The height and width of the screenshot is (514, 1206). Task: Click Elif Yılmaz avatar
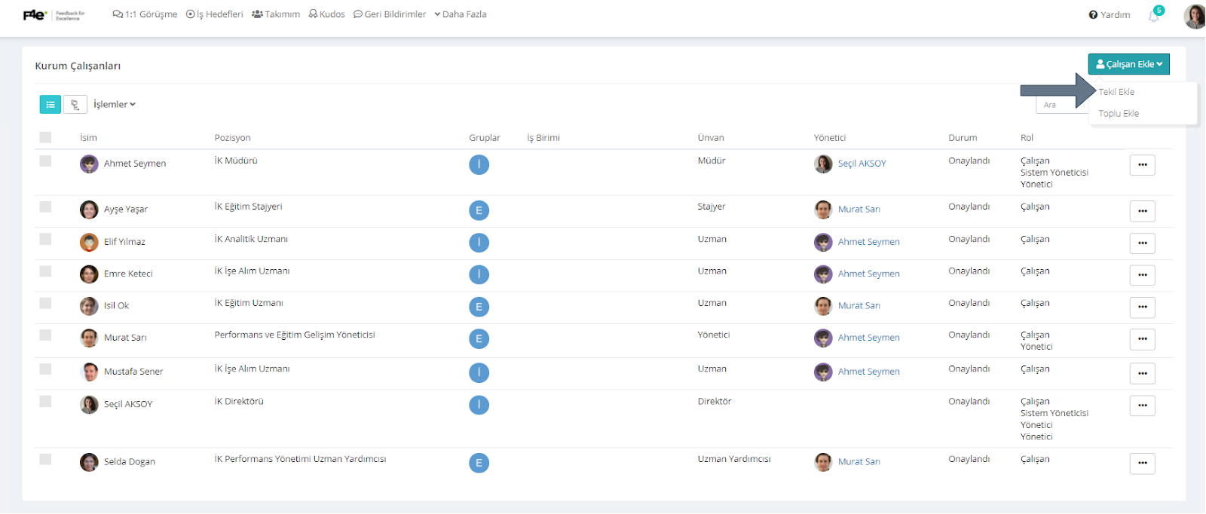tap(89, 242)
